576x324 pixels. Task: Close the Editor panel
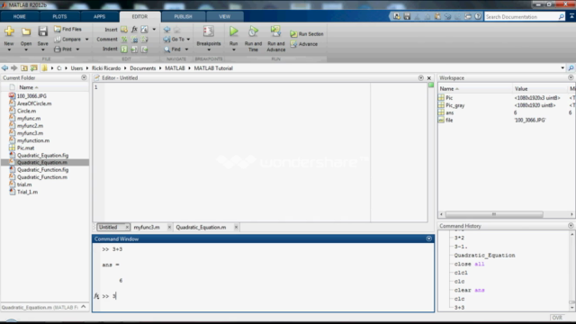pyautogui.click(x=428, y=78)
